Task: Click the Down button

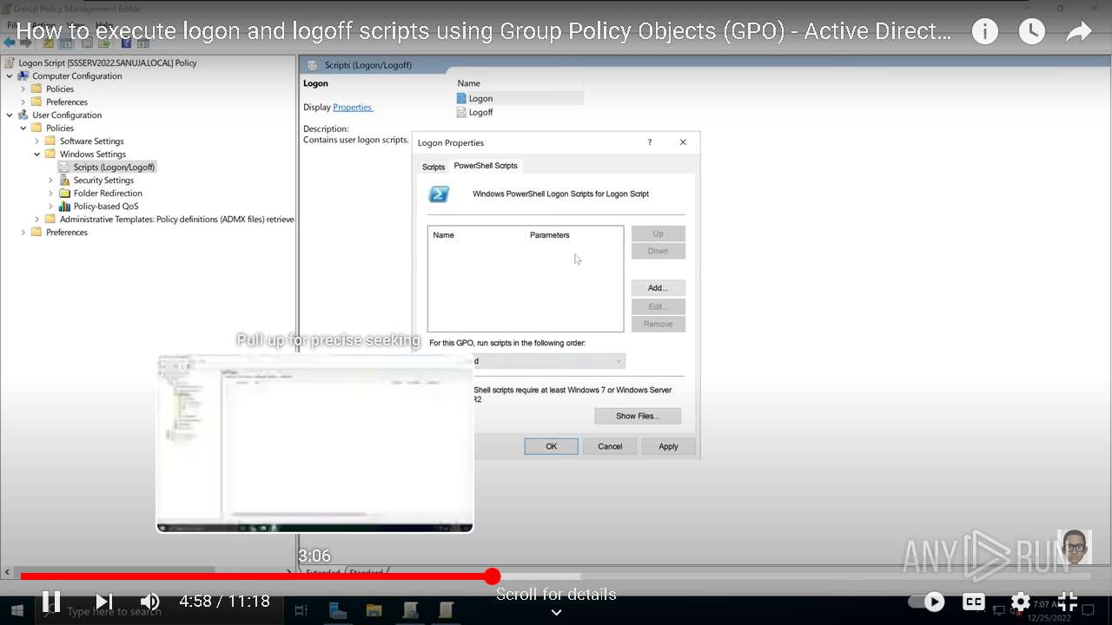Action: point(658,251)
